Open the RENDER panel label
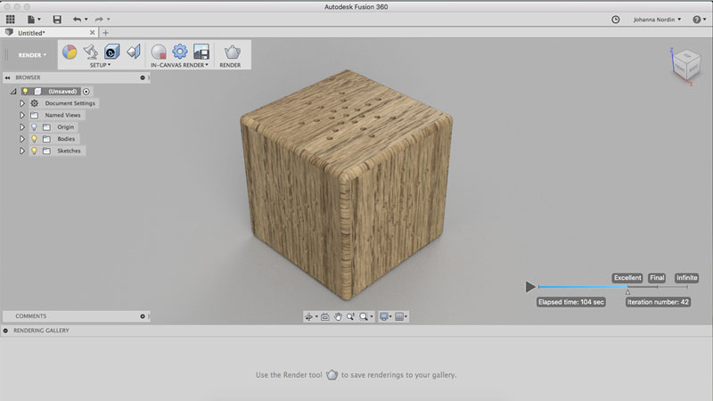The height and width of the screenshot is (401, 713). (x=230, y=65)
